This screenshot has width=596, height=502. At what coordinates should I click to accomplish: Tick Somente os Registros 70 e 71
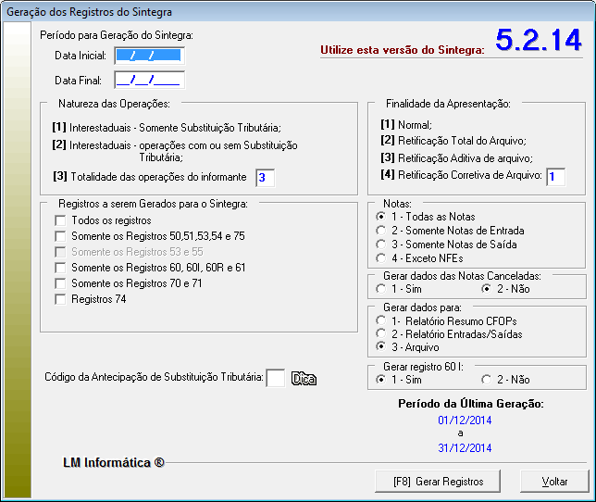[61, 283]
